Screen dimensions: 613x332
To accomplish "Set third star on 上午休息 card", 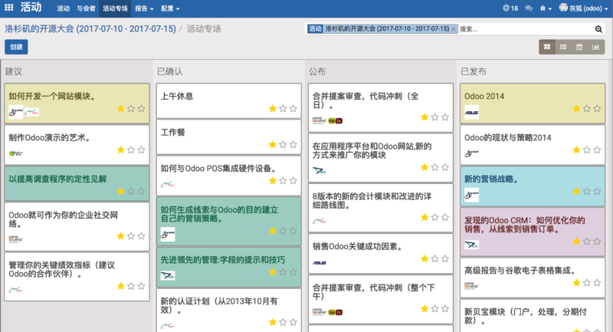I will (x=293, y=108).
